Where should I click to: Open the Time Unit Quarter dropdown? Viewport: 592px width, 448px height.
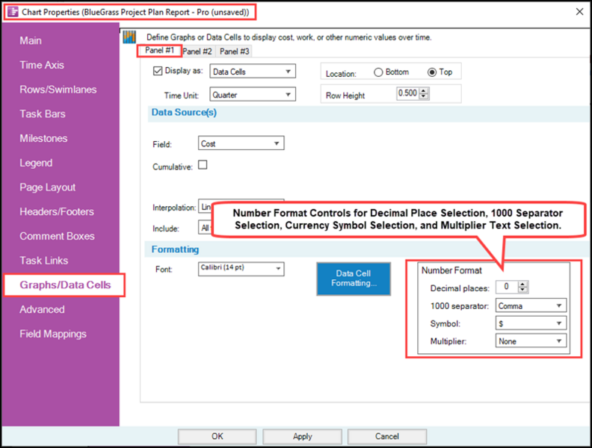253,95
